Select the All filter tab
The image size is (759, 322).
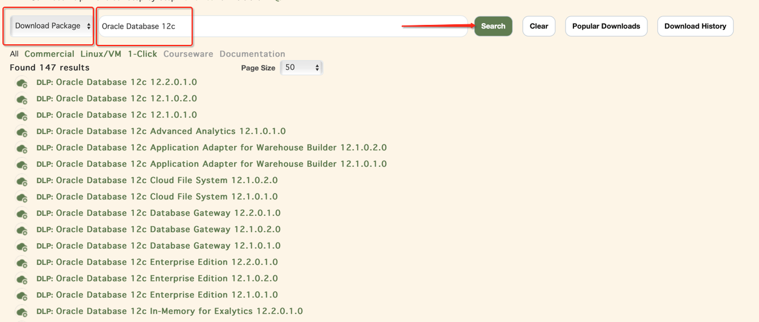pyautogui.click(x=14, y=54)
